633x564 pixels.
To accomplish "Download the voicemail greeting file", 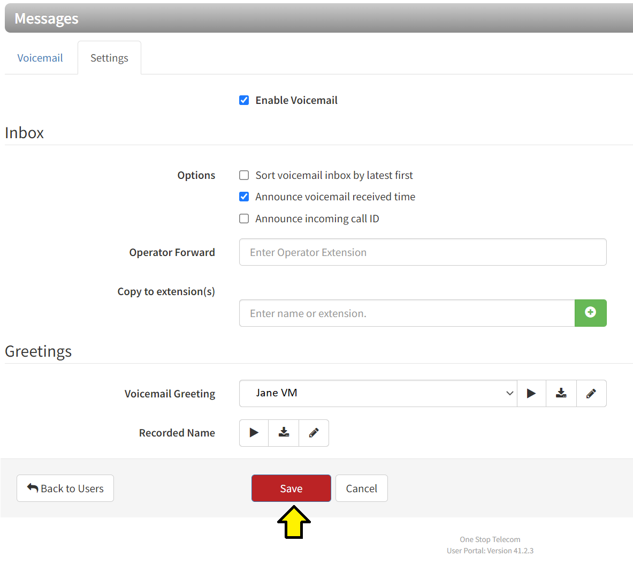I will click(561, 393).
